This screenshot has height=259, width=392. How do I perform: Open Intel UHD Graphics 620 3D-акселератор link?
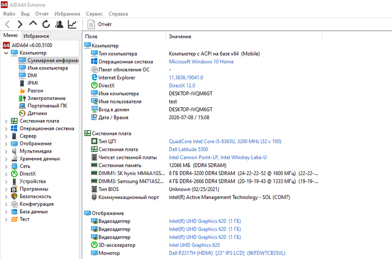pyautogui.click(x=194, y=245)
